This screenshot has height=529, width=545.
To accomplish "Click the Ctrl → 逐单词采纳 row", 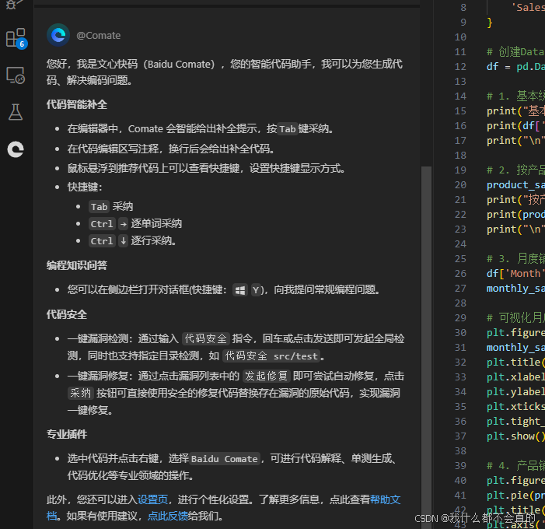I will point(135,223).
